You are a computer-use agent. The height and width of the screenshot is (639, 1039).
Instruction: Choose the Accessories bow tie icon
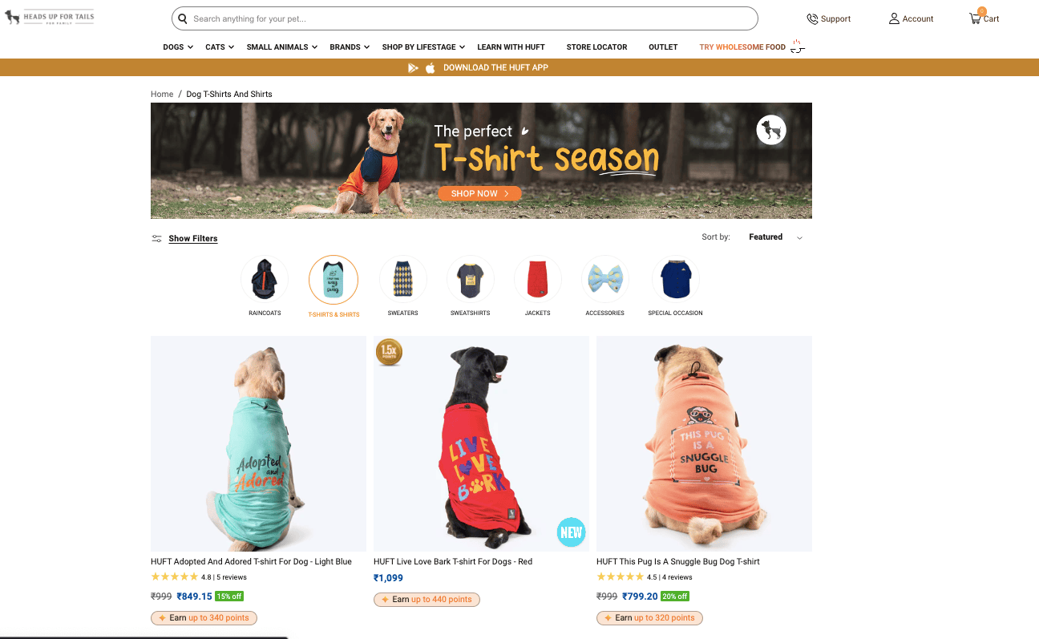point(604,279)
